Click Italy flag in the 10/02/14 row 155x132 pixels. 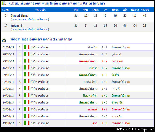(27, 102)
